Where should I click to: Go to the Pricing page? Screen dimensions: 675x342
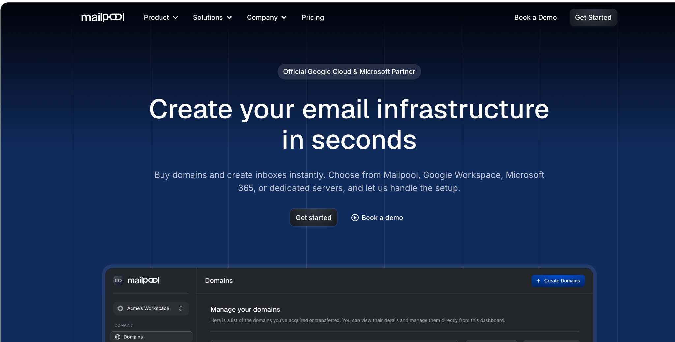click(x=313, y=17)
